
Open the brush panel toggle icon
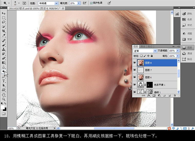click(x=24, y=3)
